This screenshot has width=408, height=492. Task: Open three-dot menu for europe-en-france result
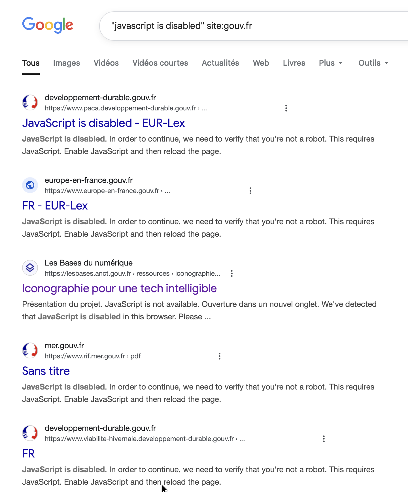coord(250,191)
